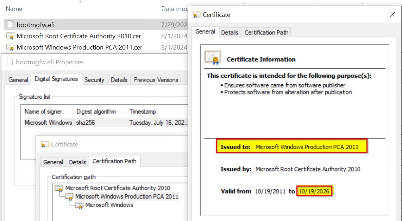Click Protects software from alteration after publication text
This screenshot has width=402, height=221.
pyautogui.click(x=288, y=92)
